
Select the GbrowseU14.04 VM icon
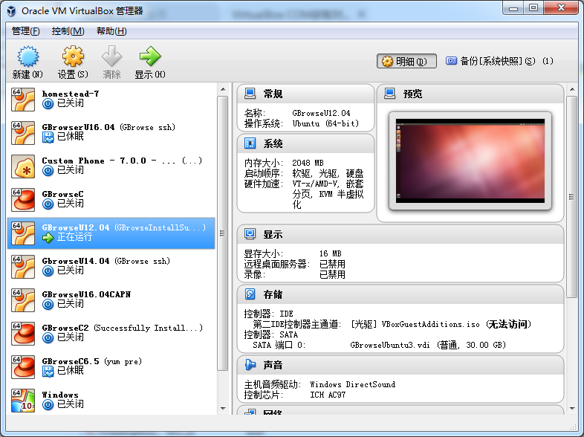pyautogui.click(x=23, y=267)
